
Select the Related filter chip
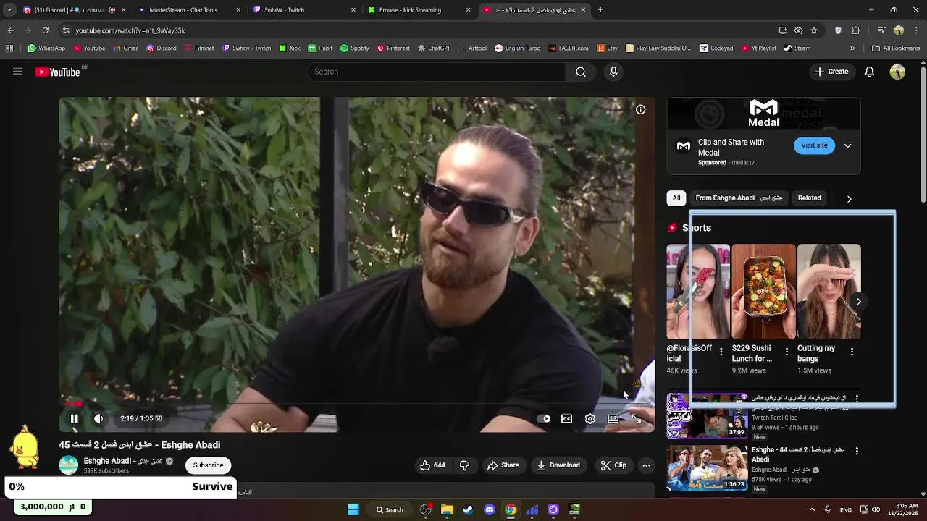coord(810,198)
